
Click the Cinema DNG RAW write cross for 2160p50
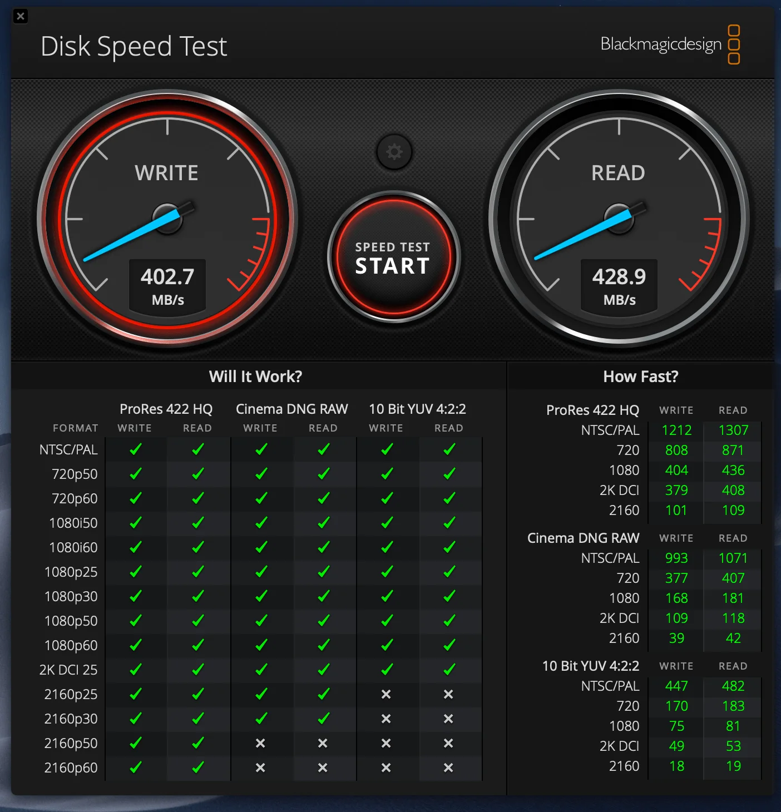(260, 743)
